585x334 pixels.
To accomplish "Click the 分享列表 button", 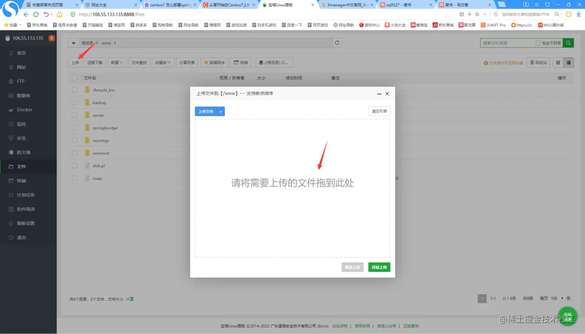I will [187, 62].
